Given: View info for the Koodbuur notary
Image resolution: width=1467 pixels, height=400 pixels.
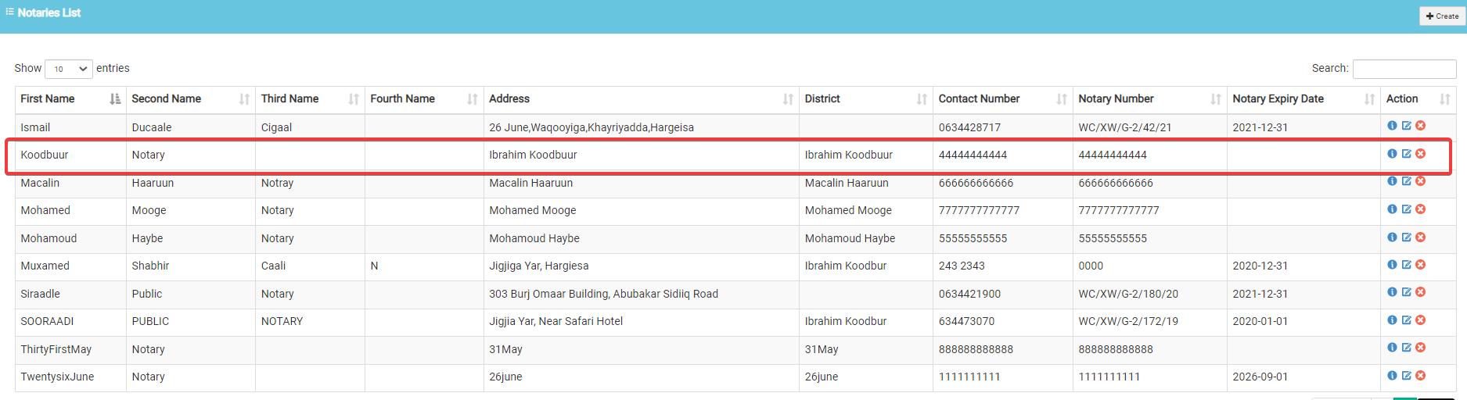Looking at the screenshot, I should pos(1392,154).
